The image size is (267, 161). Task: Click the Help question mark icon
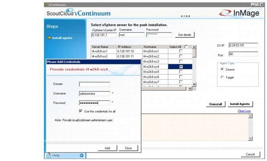coord(49,155)
